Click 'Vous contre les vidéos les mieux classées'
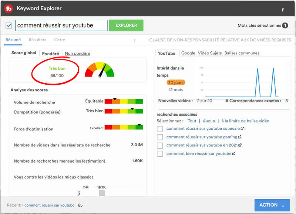296x214 pixels. point(54,177)
